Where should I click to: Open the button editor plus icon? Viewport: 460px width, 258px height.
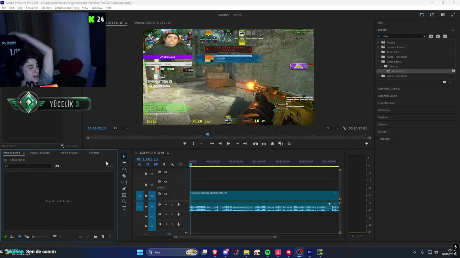click(367, 143)
